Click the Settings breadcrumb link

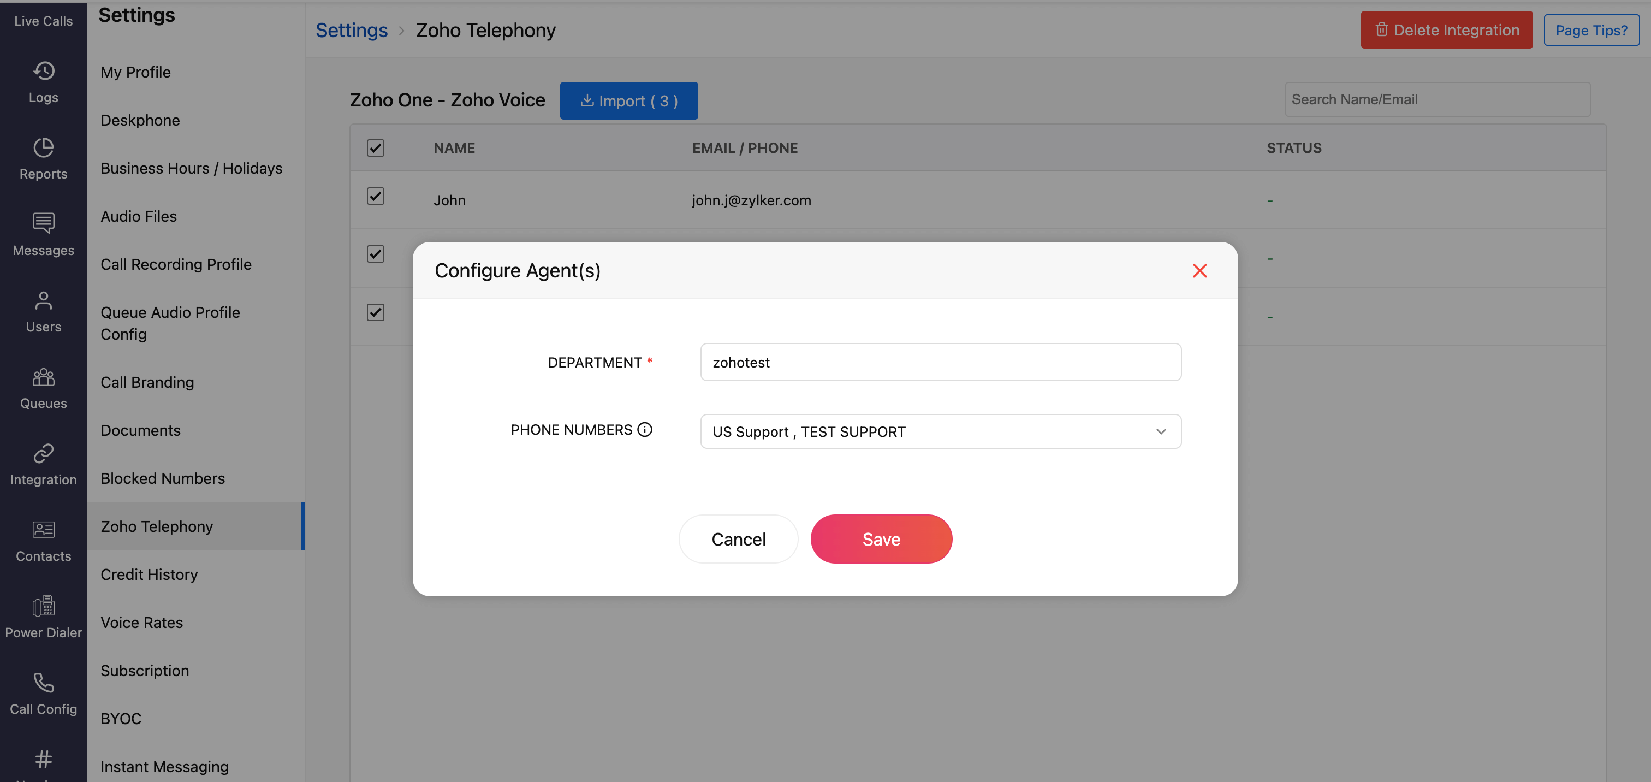pos(351,30)
